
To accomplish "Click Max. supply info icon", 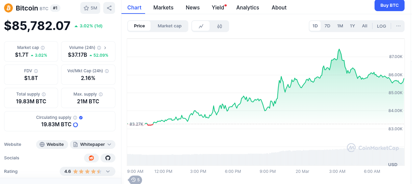I will tap(101, 94).
